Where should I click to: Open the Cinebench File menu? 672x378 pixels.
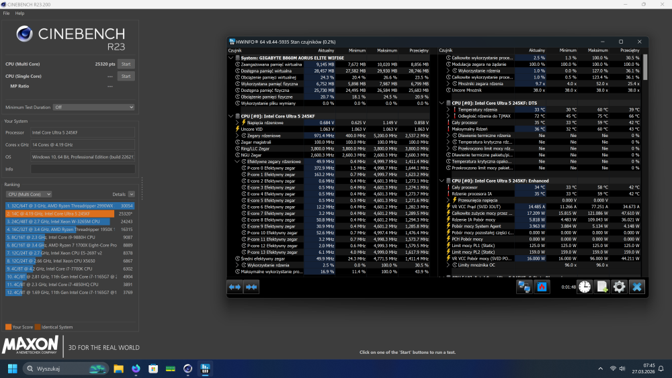click(x=7, y=13)
